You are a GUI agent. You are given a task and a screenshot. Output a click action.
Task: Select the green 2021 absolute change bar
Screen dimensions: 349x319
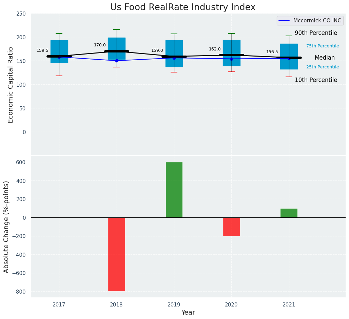coord(289,213)
